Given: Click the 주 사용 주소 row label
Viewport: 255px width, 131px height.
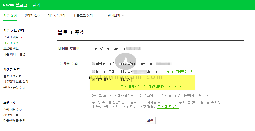Looking at the screenshot, I should [68, 64].
